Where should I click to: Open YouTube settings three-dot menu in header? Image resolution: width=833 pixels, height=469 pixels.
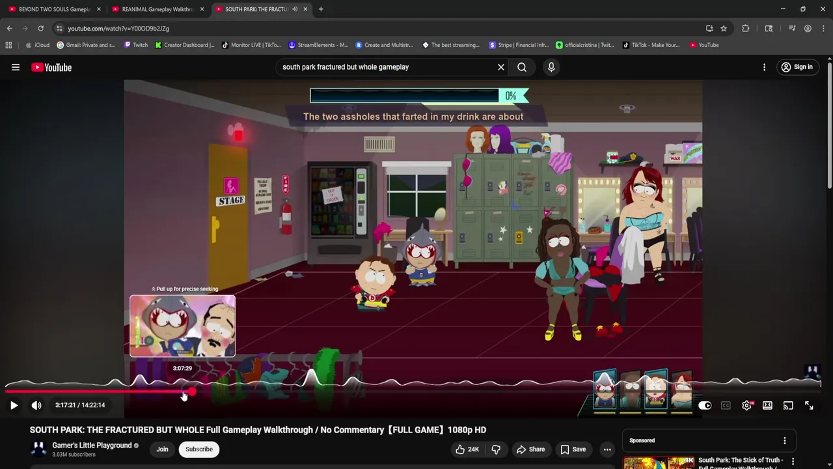click(764, 67)
